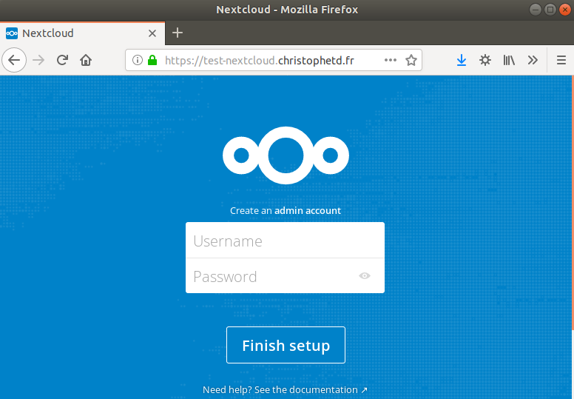This screenshot has height=399, width=574.
Task: Click the 'Create an admin account' text
Action: point(286,211)
